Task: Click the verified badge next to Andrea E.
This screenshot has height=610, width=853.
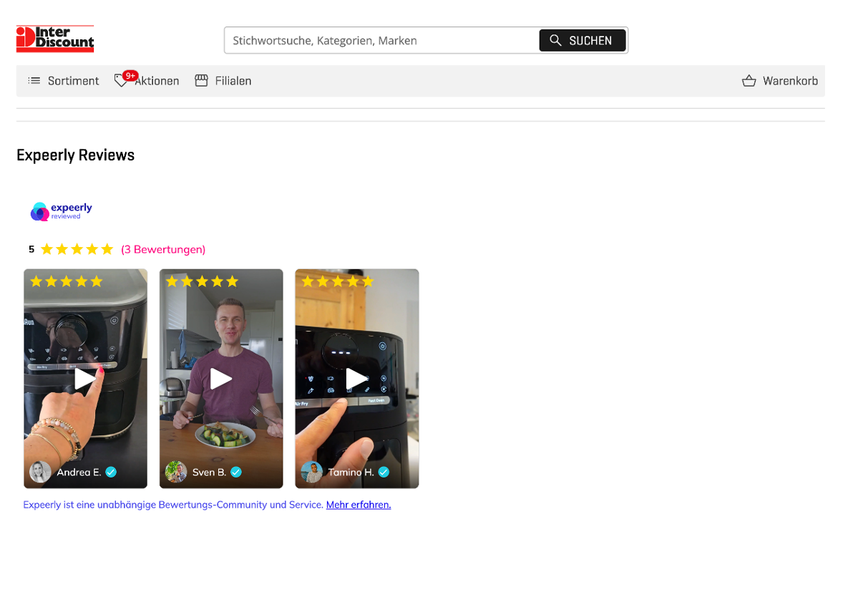Action: [111, 472]
